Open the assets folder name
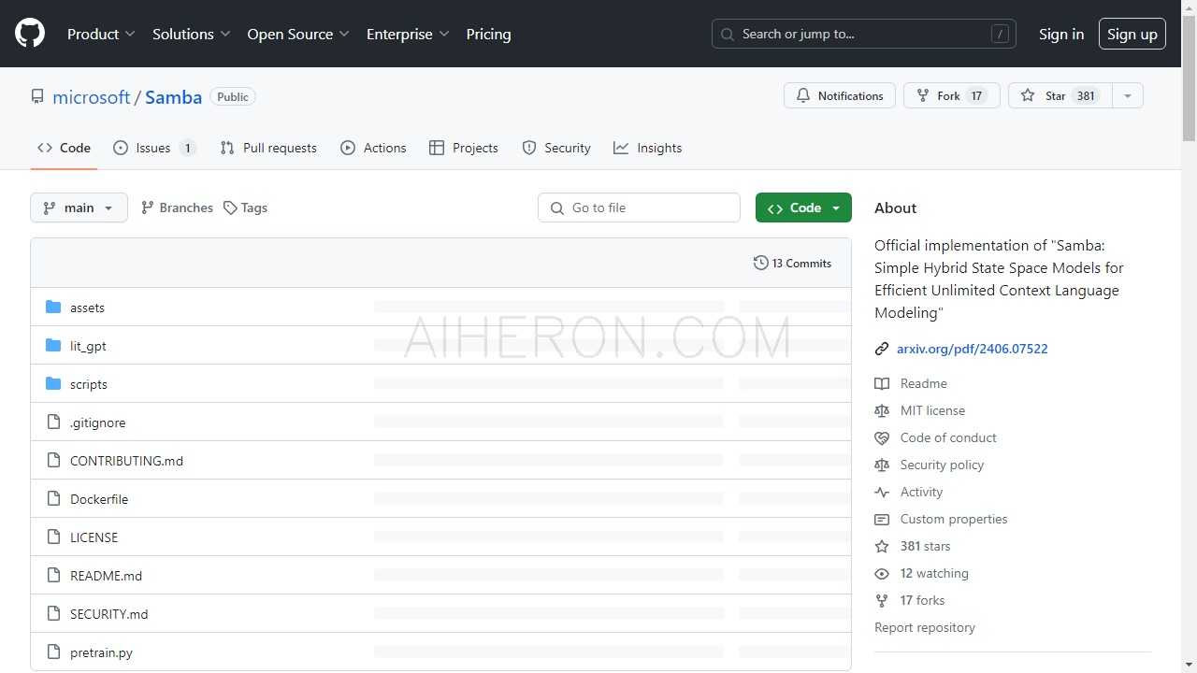 click(x=87, y=308)
